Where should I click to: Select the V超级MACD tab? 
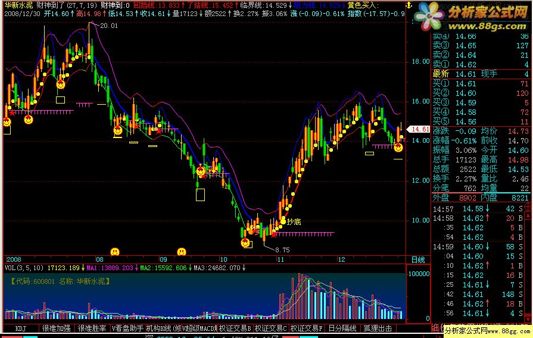[200, 328]
